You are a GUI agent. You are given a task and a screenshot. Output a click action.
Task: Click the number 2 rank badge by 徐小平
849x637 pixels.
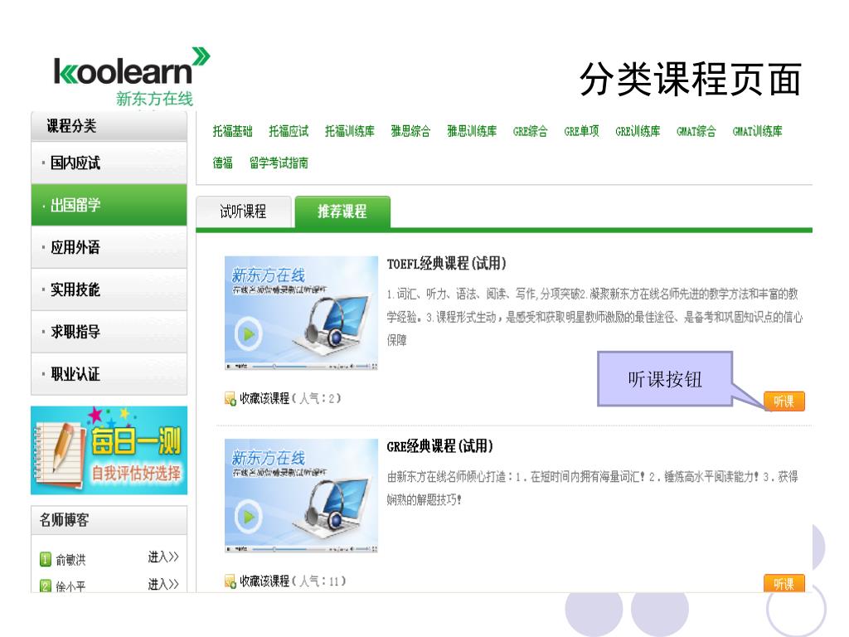pyautogui.click(x=46, y=586)
